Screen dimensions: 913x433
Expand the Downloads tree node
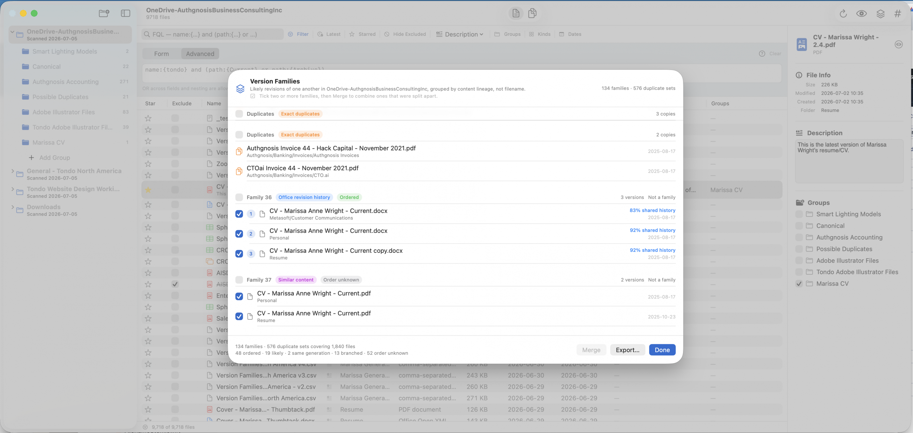pos(12,207)
